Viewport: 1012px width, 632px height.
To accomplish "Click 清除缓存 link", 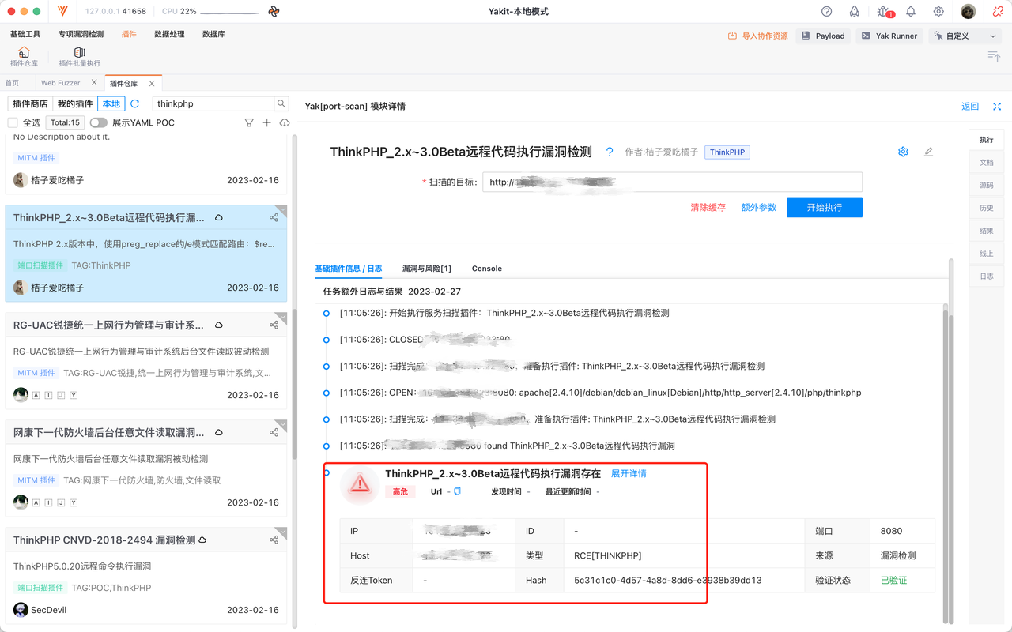I will click(708, 207).
